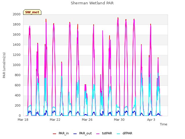185x139 pixels.
Task: Click the Mar 30 x-axis tick label
Action: pos(119,120)
